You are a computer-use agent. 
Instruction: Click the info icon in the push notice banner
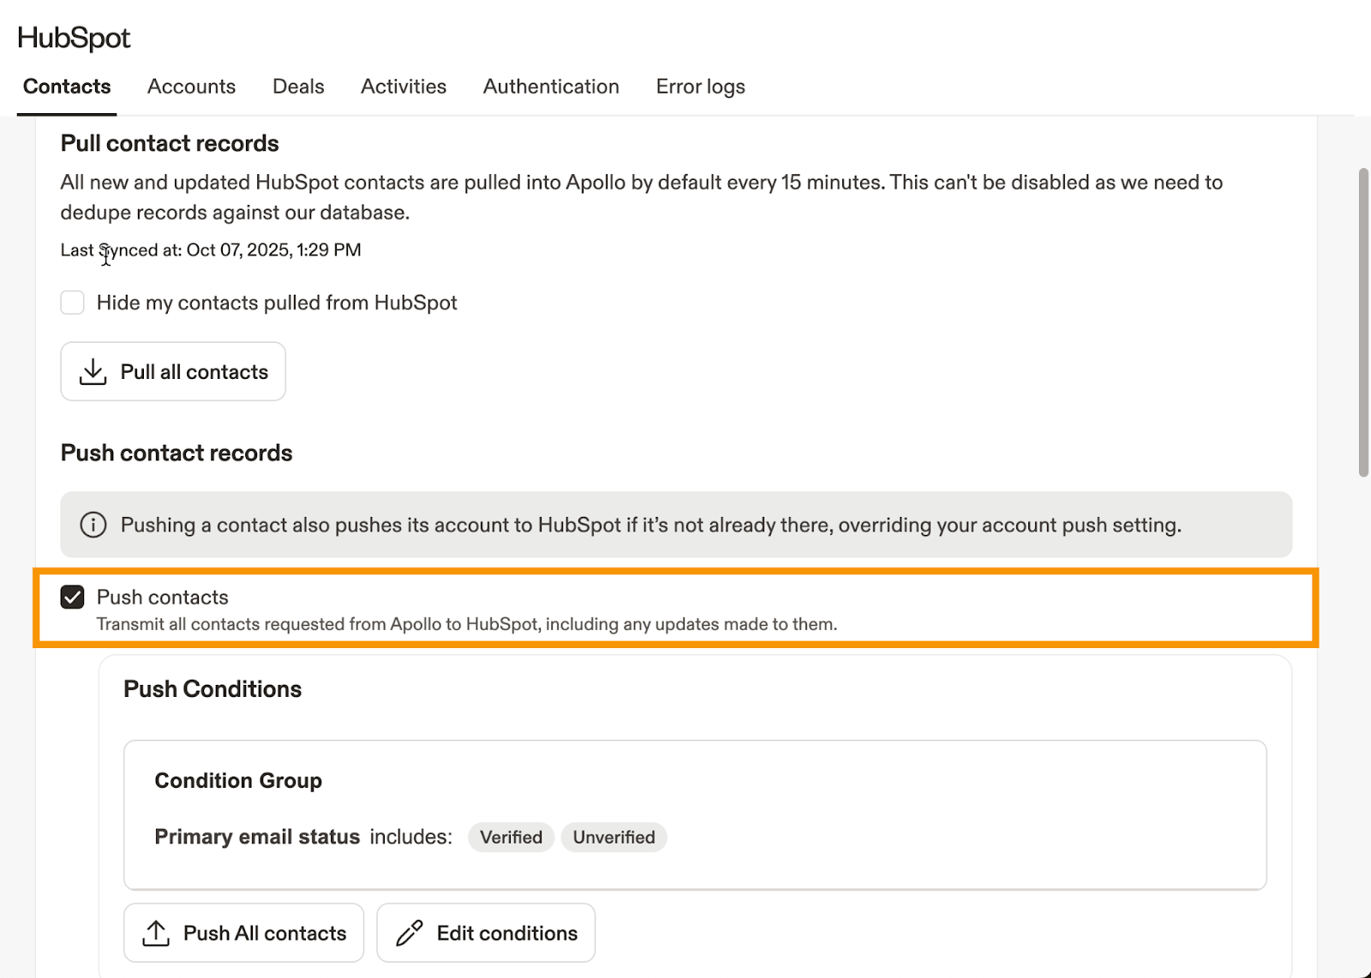click(93, 525)
